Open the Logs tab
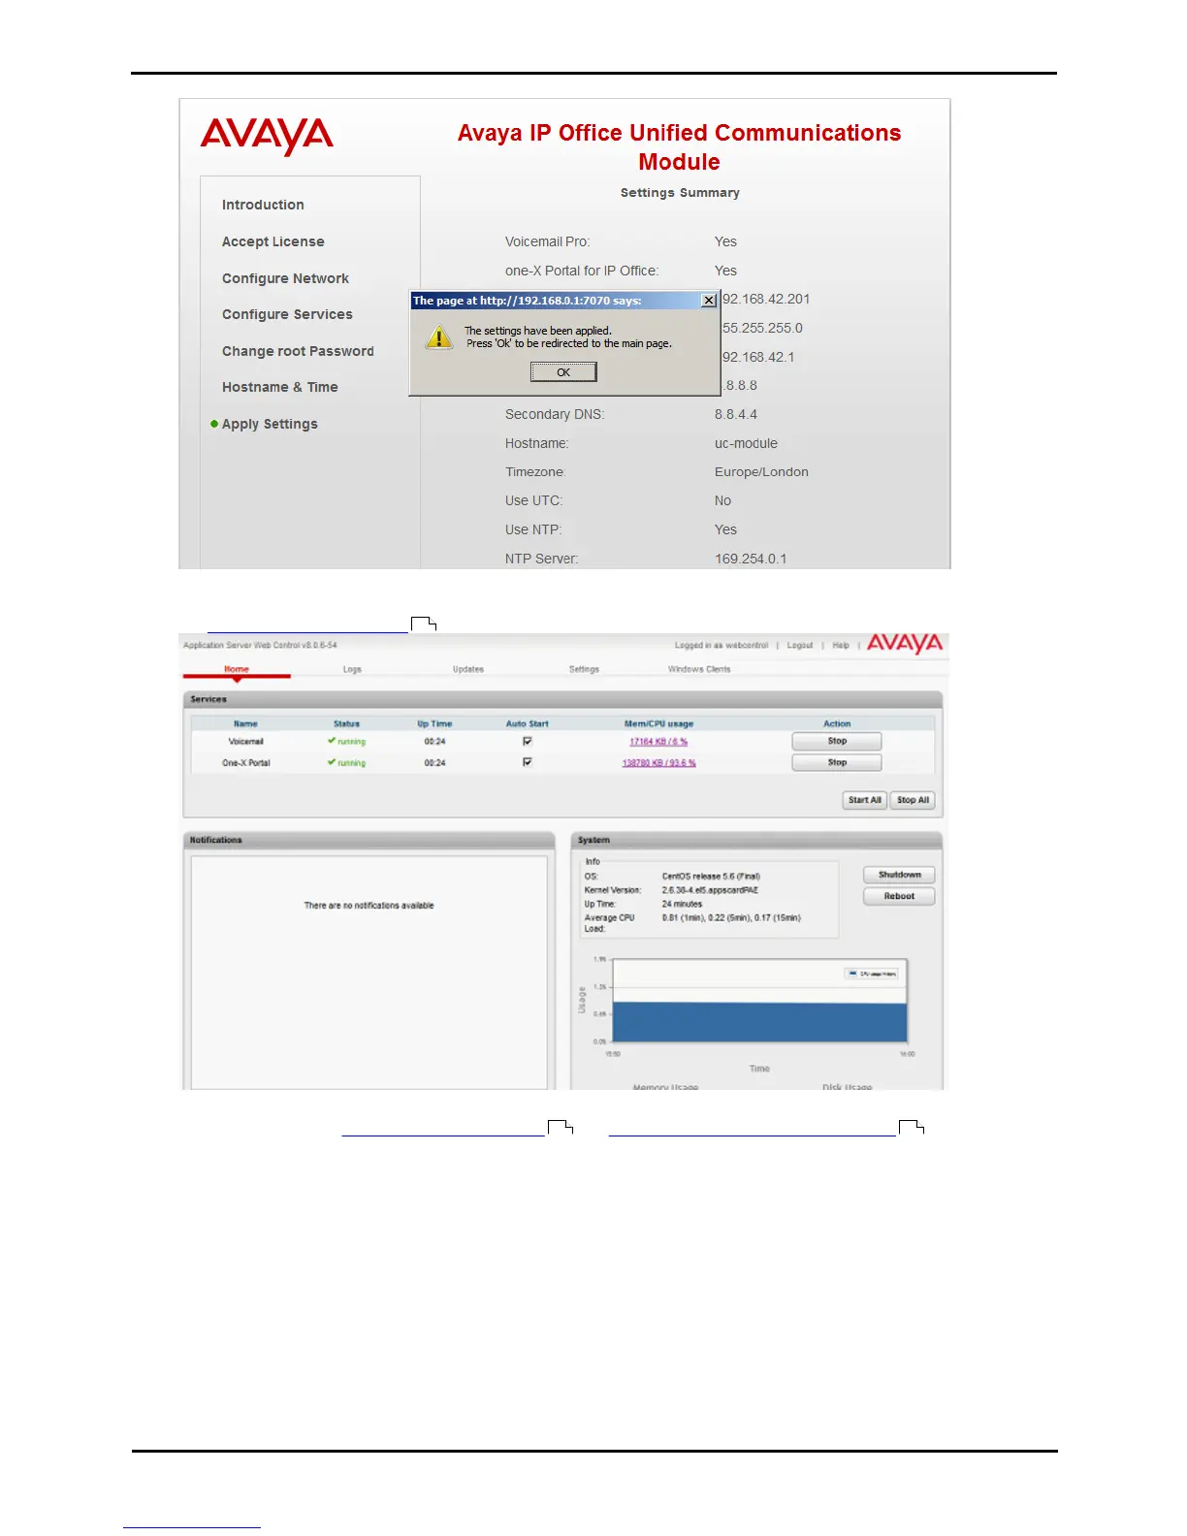1187x1536 pixels. pyautogui.click(x=352, y=669)
